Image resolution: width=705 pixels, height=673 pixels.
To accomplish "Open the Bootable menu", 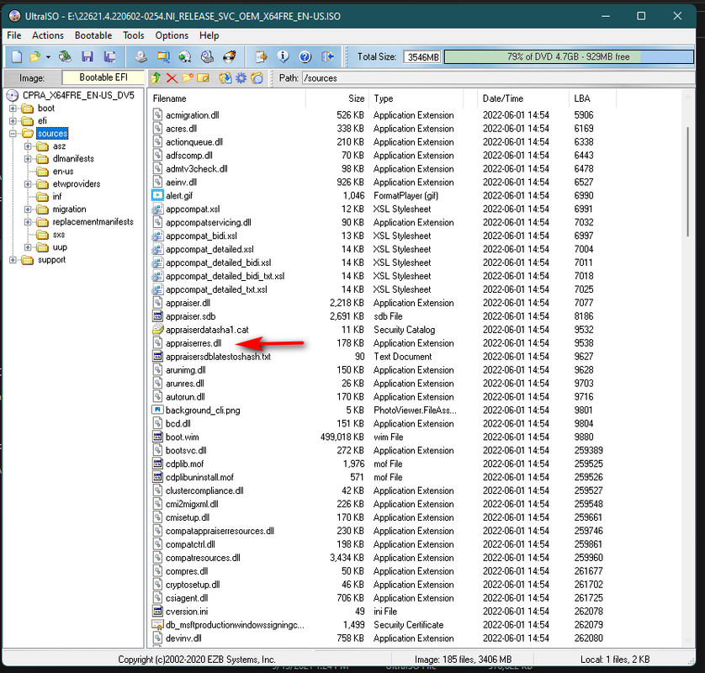I will coord(93,35).
